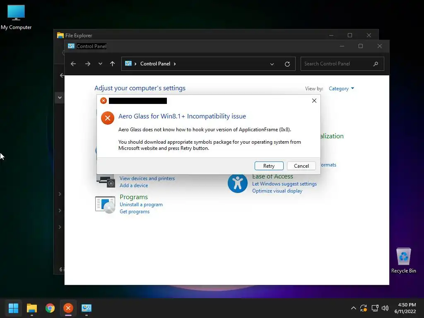Click the volume speaker tray icon
The image size is (424, 318).
[x=385, y=308]
